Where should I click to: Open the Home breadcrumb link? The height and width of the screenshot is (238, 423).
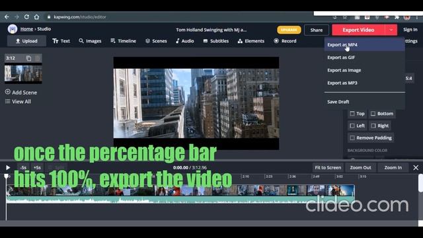[x=26, y=29]
